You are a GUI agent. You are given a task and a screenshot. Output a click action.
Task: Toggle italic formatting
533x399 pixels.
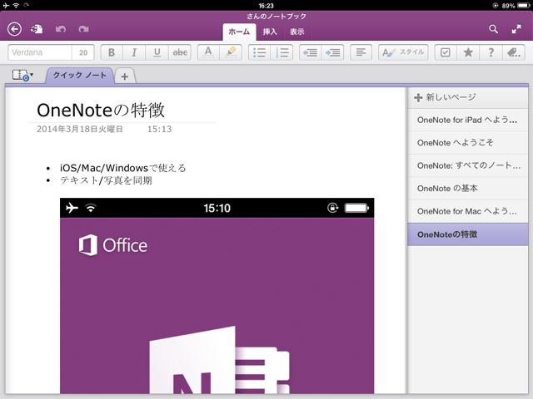(x=134, y=52)
